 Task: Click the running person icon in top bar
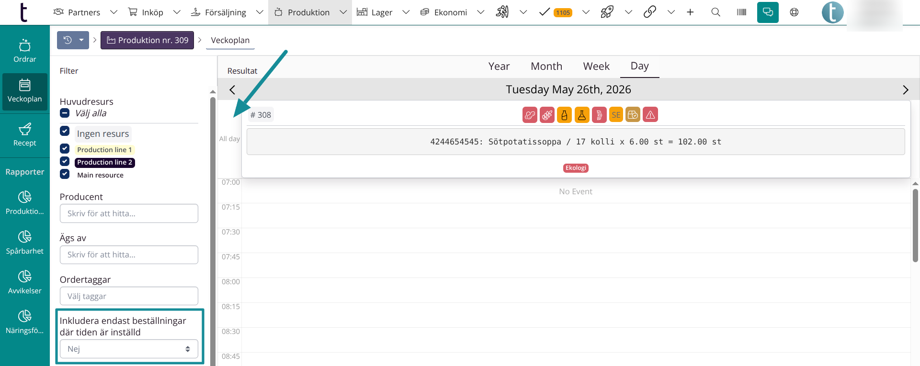click(502, 12)
